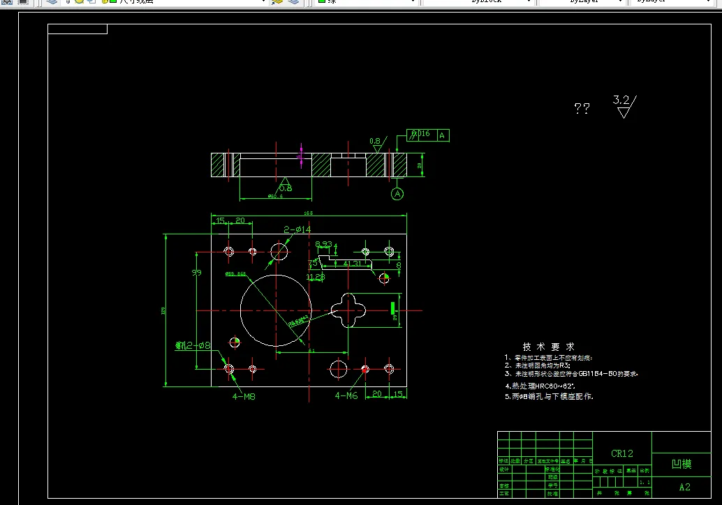722x505 pixels.
Task: Select the '2-ø14' hole annotation
Action: [x=297, y=229]
